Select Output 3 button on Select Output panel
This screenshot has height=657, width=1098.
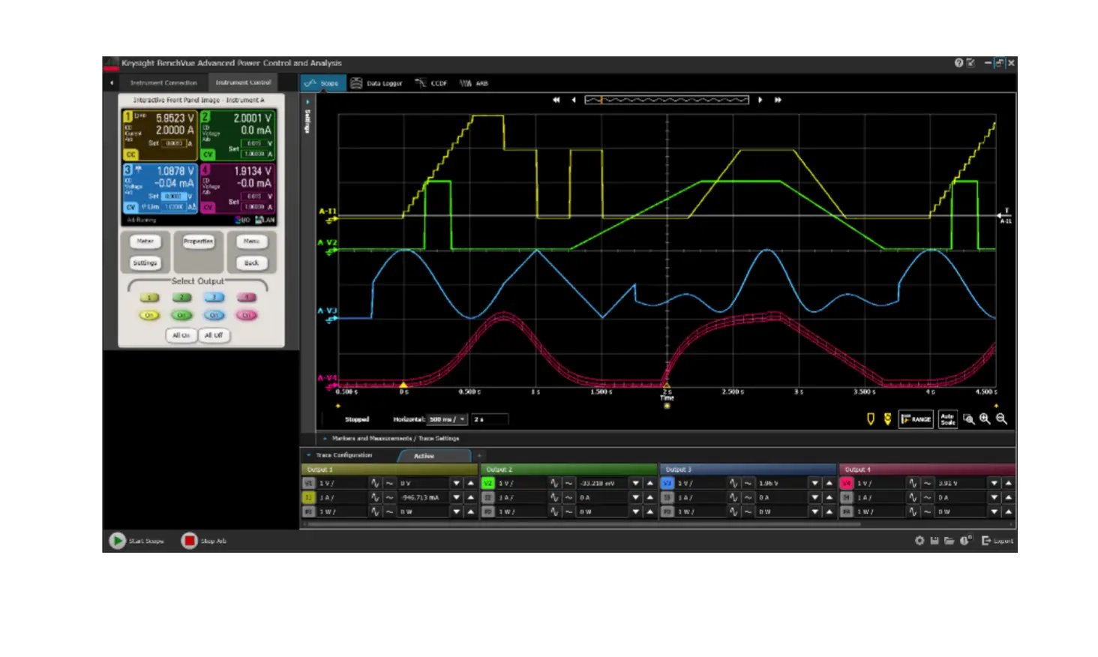pos(213,297)
